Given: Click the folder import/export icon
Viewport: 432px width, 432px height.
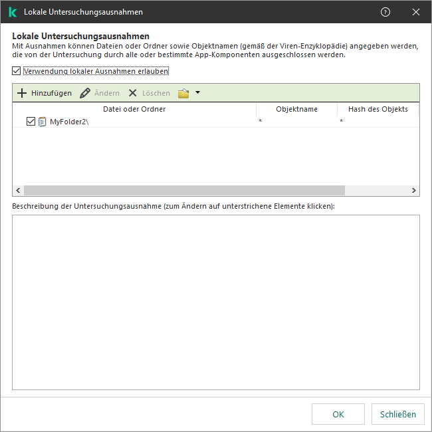Looking at the screenshot, I should (183, 94).
